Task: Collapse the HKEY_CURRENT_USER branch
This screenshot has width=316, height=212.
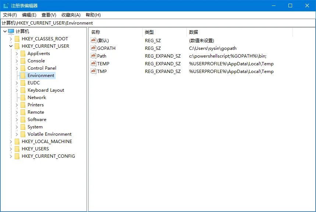Action: (11, 46)
